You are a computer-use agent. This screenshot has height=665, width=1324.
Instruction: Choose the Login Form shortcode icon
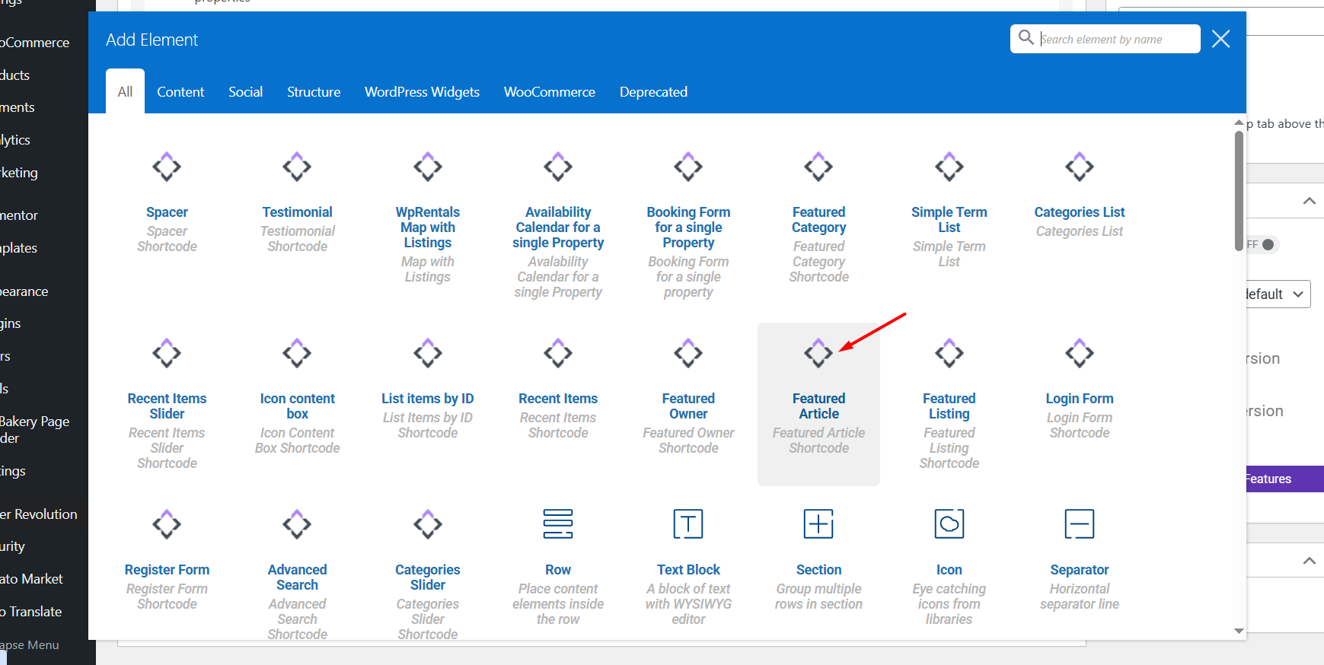(x=1079, y=354)
